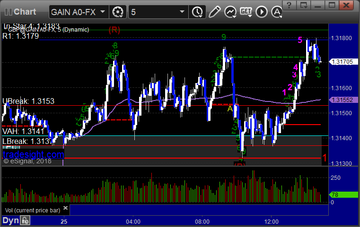Click the 04:00 time axis label
The height and width of the screenshot is (227, 360).
tap(133, 221)
